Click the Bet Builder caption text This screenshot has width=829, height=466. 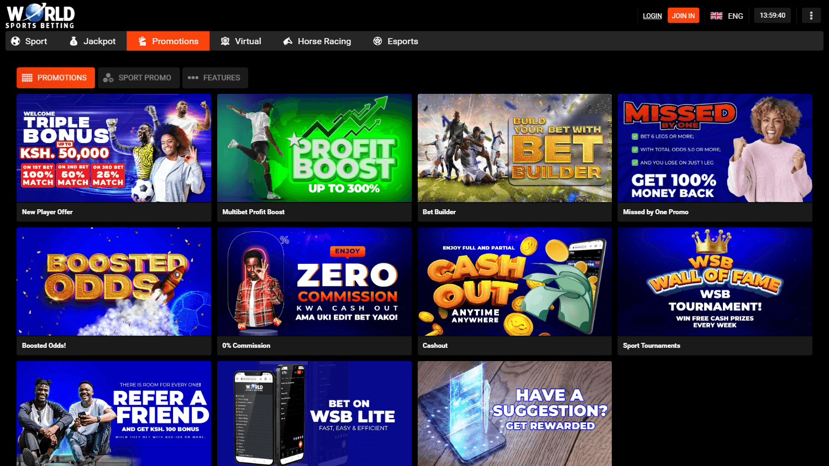[439, 212]
